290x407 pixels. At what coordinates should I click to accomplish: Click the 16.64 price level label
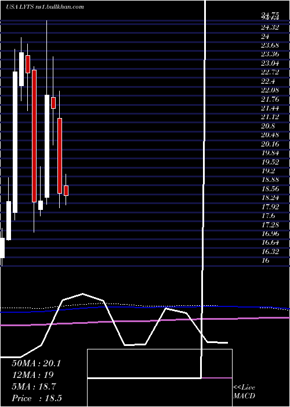270,243
